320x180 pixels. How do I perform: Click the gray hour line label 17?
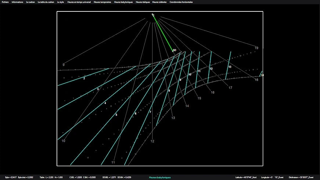[x=230, y=88]
